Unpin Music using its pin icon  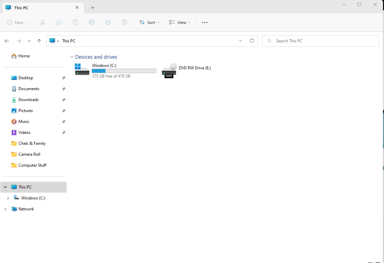pyautogui.click(x=64, y=122)
